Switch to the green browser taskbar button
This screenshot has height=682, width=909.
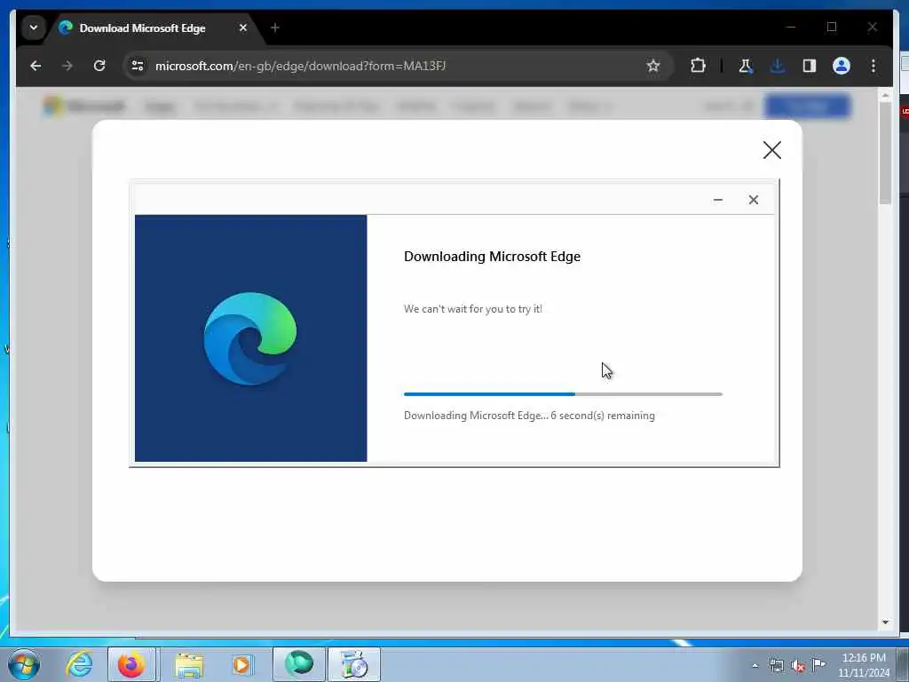coord(299,664)
